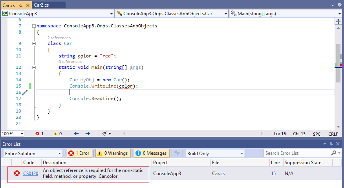Click the Ln: 16 status indicator
The height and width of the screenshot is (188, 344).
280,134
